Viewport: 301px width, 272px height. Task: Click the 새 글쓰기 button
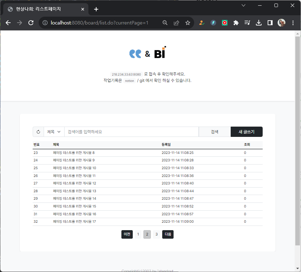247,132
